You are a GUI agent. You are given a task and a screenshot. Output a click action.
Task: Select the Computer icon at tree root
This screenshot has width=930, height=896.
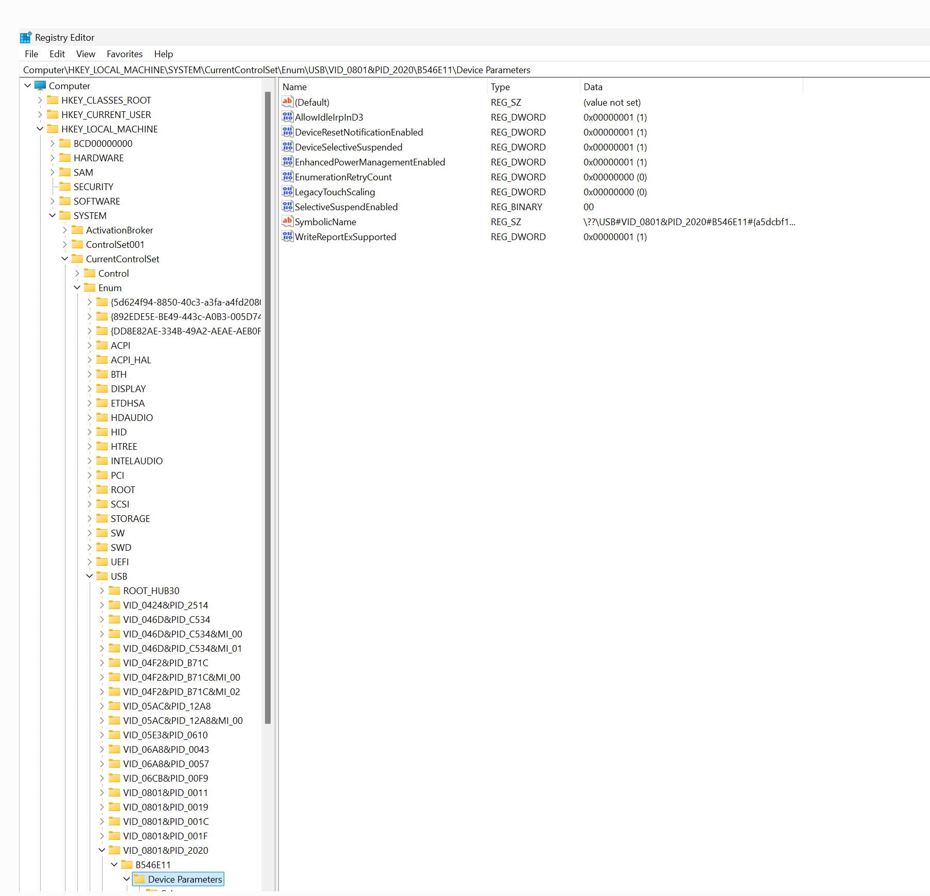pos(40,86)
